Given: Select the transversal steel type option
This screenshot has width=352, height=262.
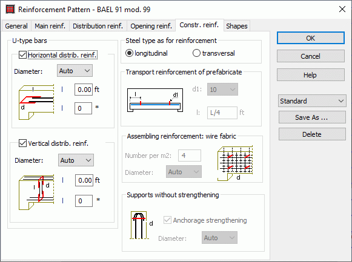Looking at the screenshot, I should pyautogui.click(x=196, y=53).
